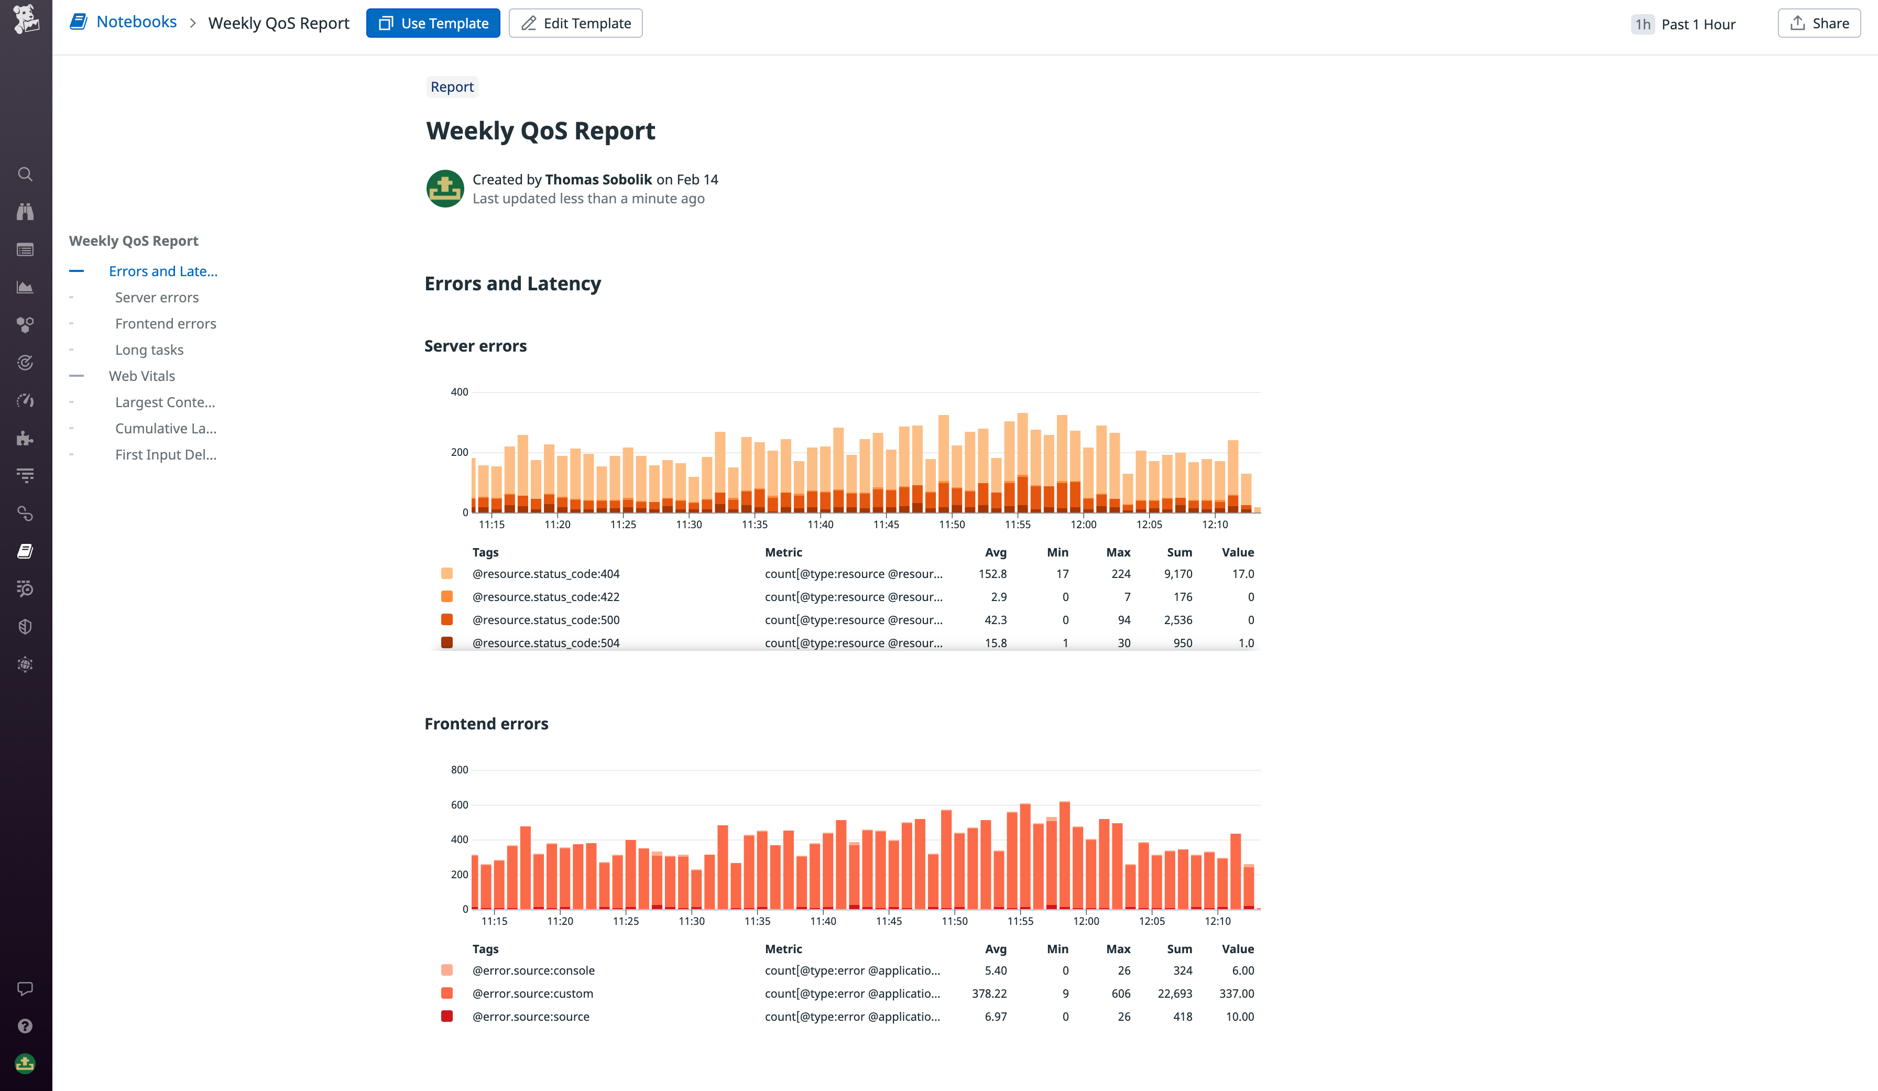Screen dimensions: 1878x1091
Task: Collapse the Web Vitals section in the outline
Action: (77, 376)
